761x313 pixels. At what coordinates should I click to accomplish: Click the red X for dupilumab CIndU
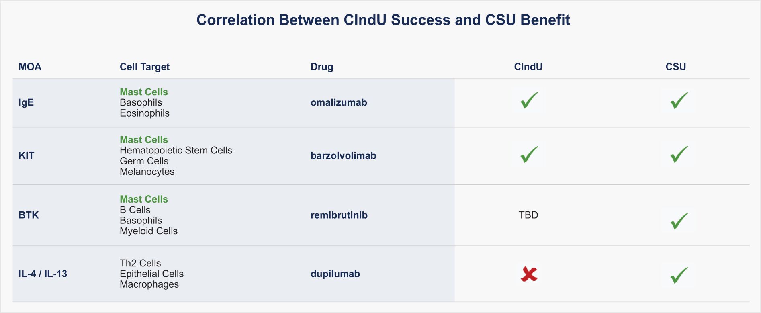tap(529, 274)
